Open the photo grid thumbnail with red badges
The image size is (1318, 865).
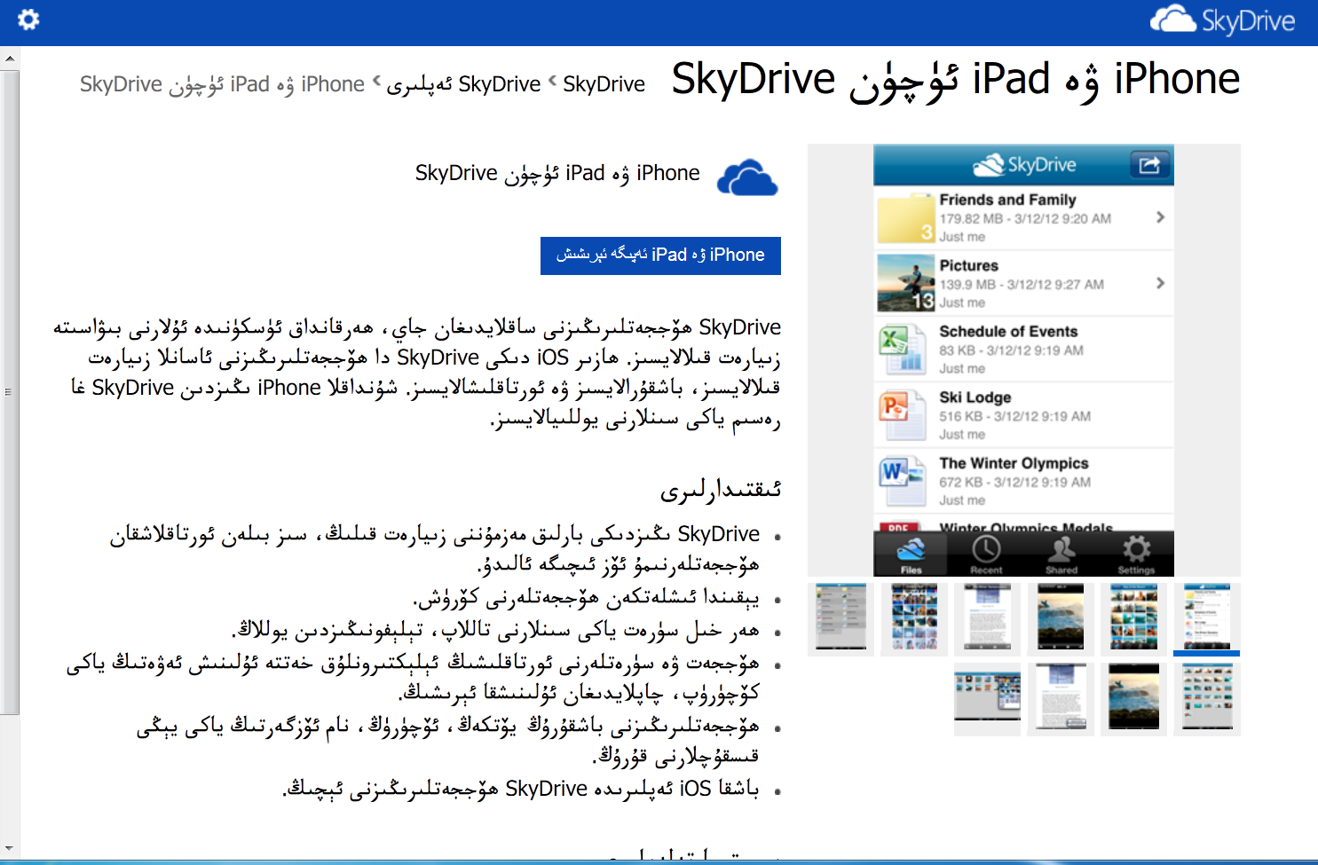[914, 618]
